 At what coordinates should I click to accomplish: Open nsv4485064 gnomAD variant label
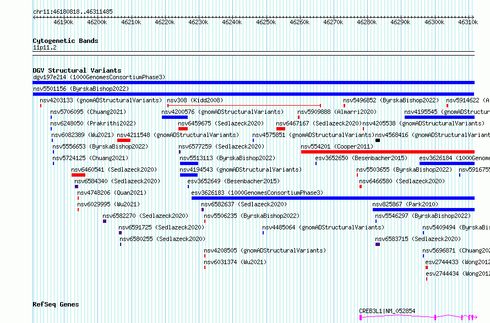(x=323, y=227)
